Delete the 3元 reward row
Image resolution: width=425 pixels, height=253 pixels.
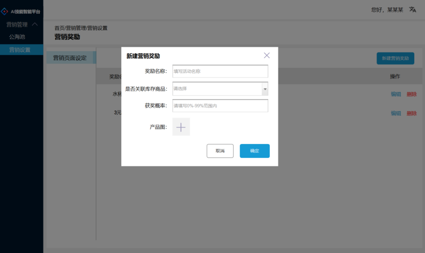coord(412,113)
